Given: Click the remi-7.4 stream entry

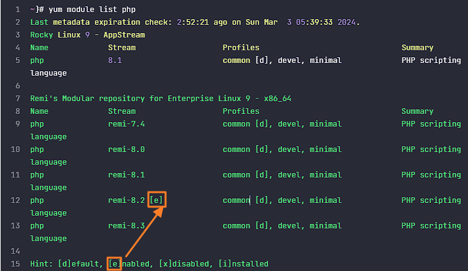Looking at the screenshot, I should 126,124.
